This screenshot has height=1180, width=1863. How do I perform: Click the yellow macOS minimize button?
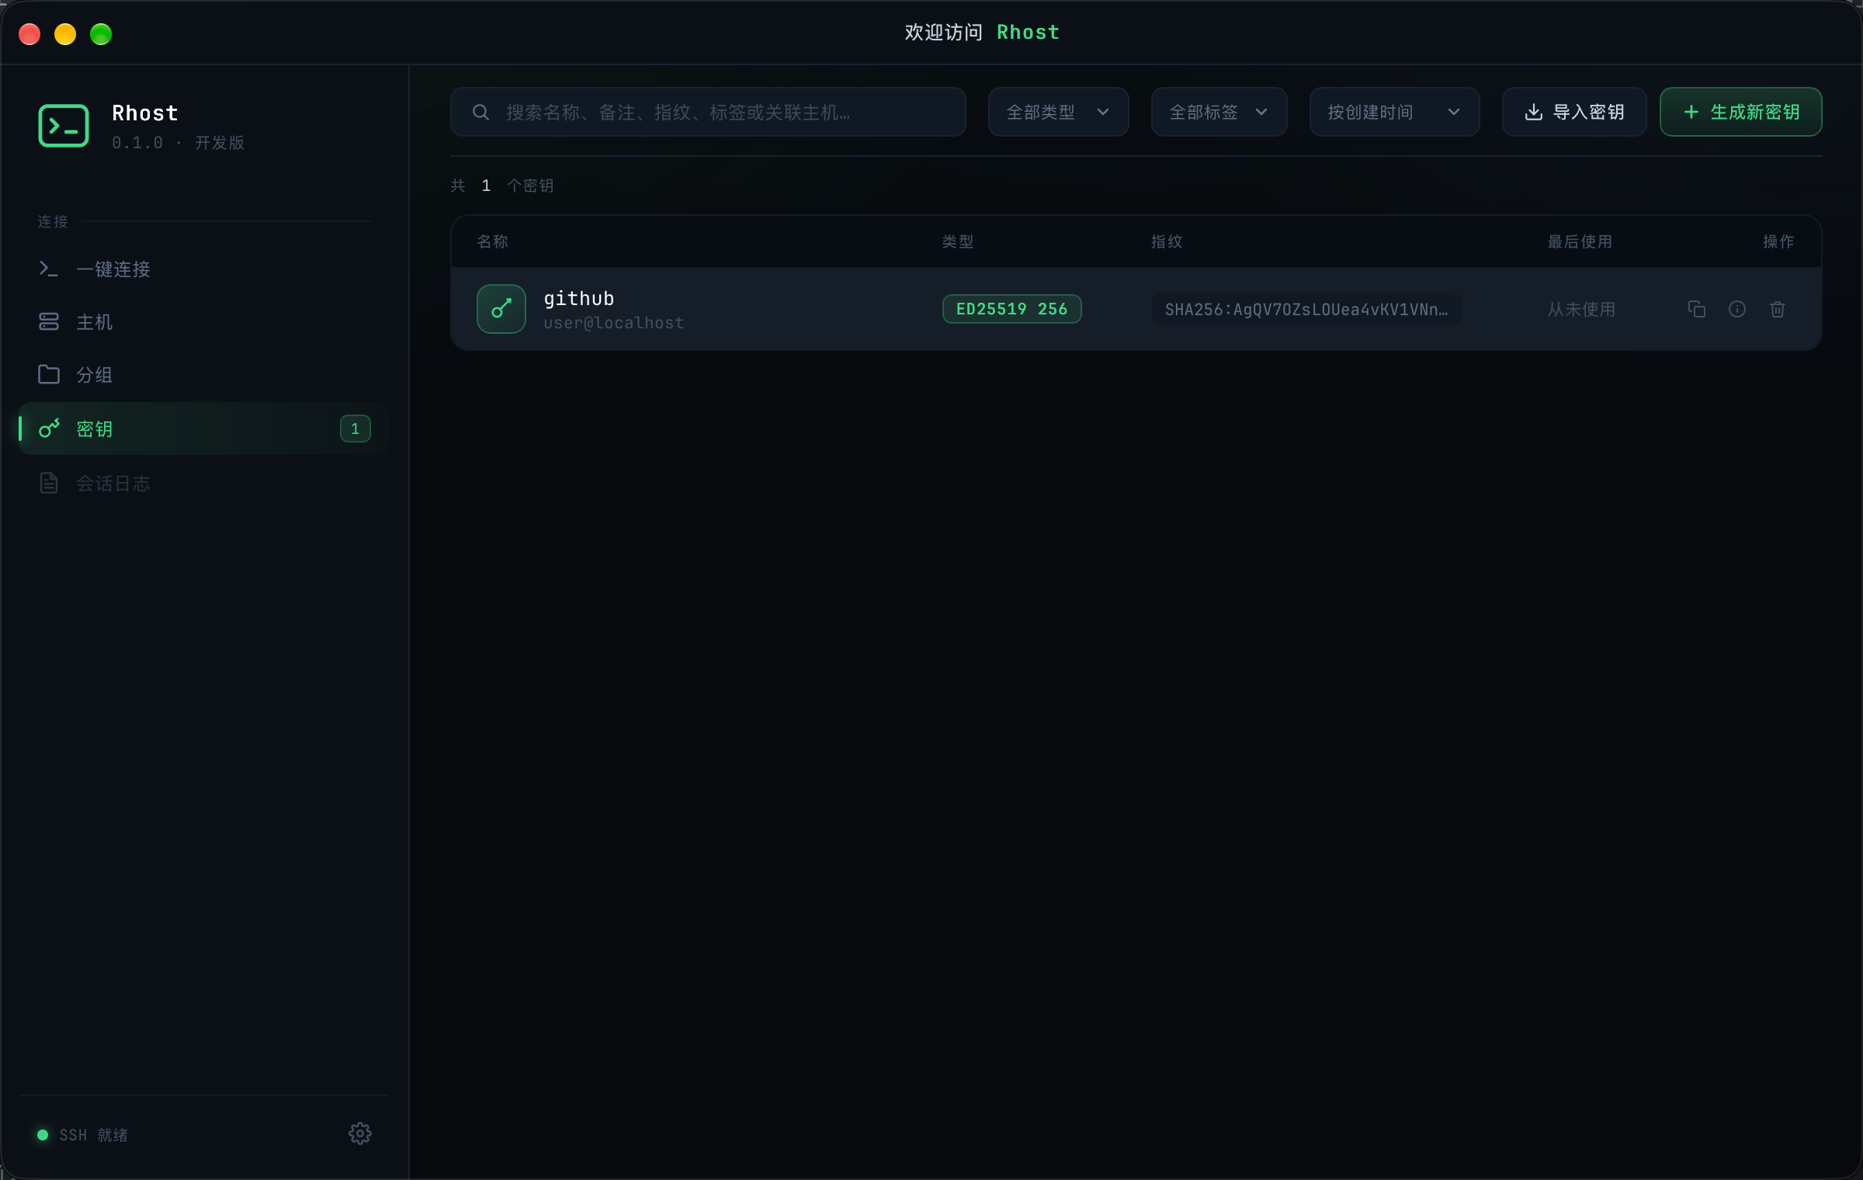click(65, 34)
